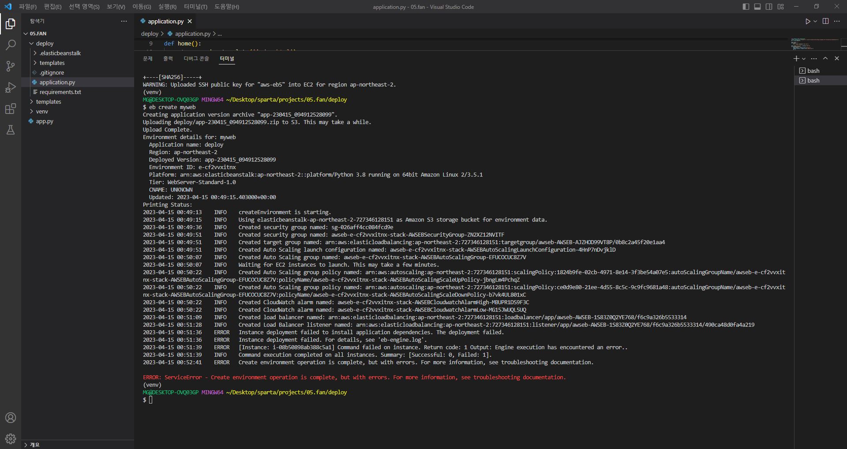847x449 pixels.
Task: Open editor More Actions ellipsis
Action: coord(837,21)
